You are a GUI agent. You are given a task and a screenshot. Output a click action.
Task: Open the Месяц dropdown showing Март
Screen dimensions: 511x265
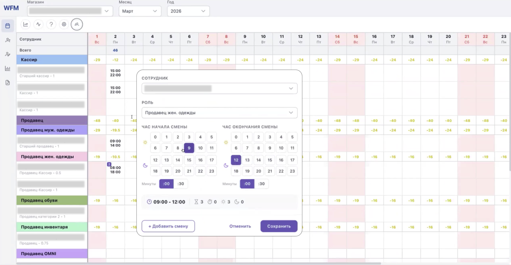pos(140,11)
